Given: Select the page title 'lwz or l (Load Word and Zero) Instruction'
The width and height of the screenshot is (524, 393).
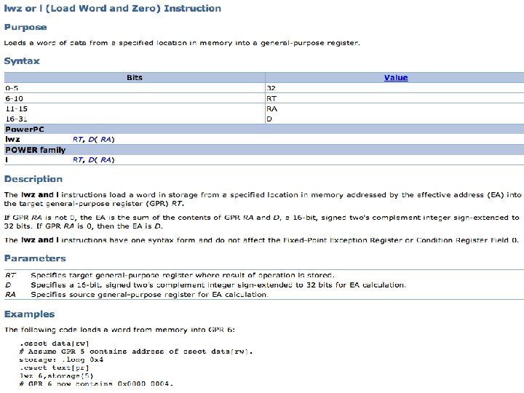Looking at the screenshot, I should tap(112, 8).
